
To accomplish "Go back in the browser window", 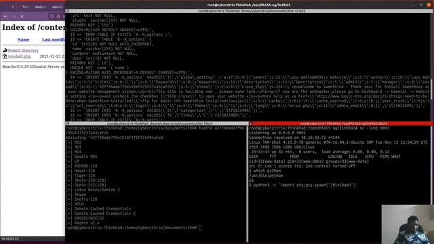I will coord(5,16).
